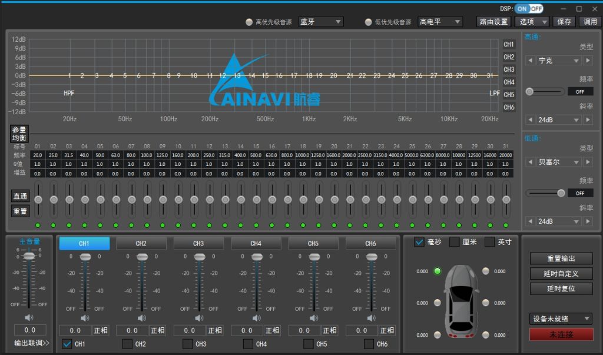Mute CH6 with its speaker icon
The height and width of the screenshot is (355, 603).
pyautogui.click(x=372, y=318)
